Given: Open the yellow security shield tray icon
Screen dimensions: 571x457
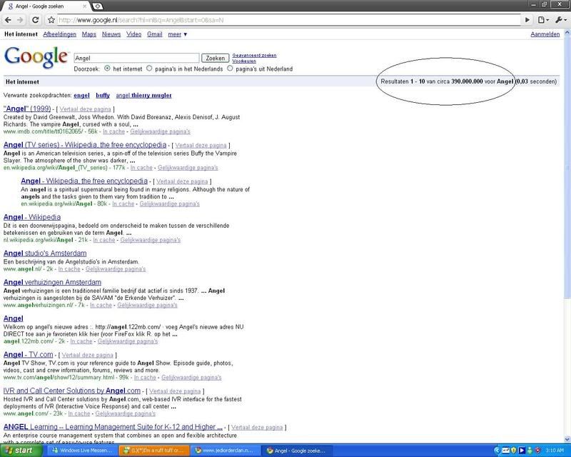Looking at the screenshot, I should [514, 451].
